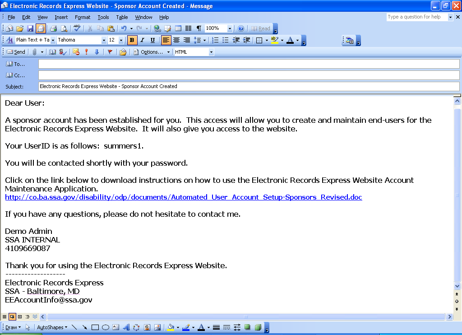
Task: Toggle Importance Low blue arrow
Action: [x=97, y=52]
